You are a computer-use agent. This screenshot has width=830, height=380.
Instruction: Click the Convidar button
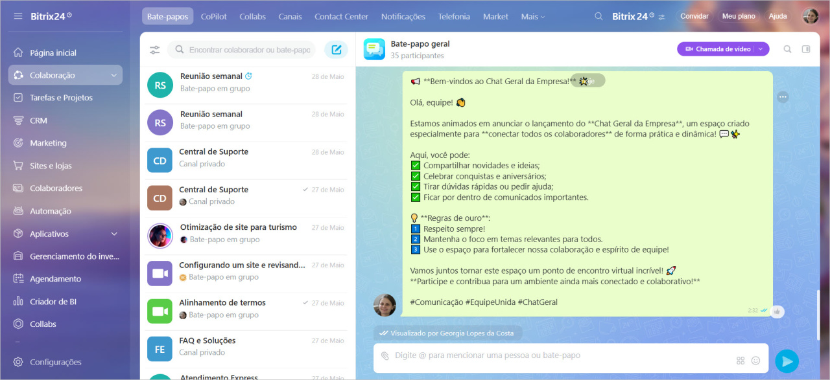click(694, 16)
